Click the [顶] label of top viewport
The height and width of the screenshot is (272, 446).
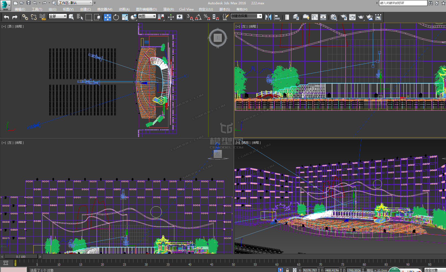[x=10, y=26]
